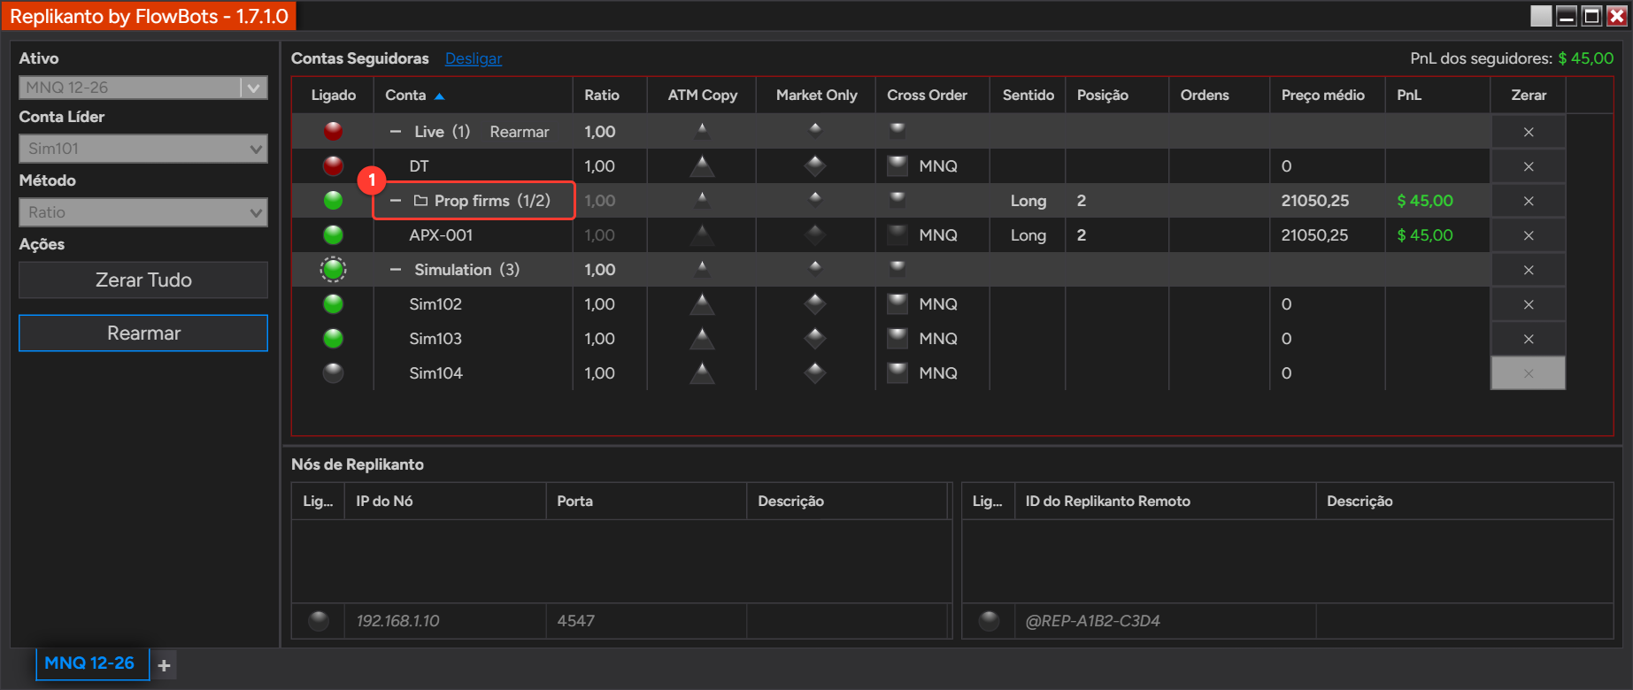The image size is (1633, 690).
Task: Click the ATM Copy triangle icon for Sim104
Action: 702,372
